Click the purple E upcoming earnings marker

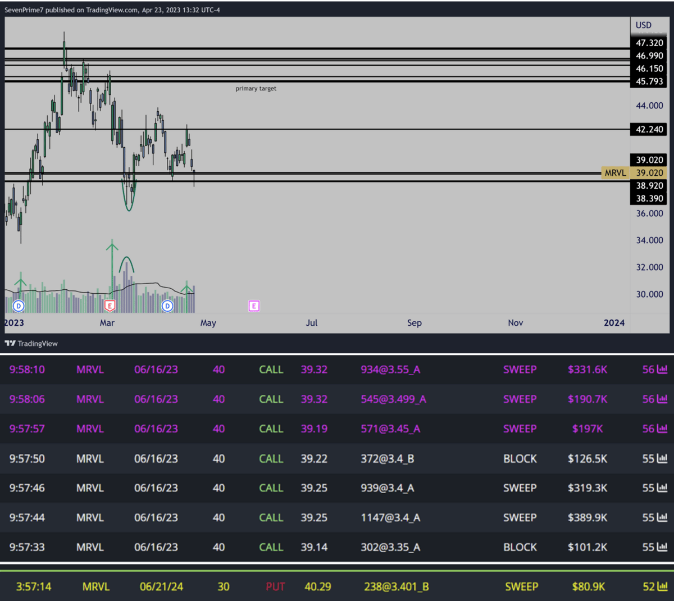(254, 306)
